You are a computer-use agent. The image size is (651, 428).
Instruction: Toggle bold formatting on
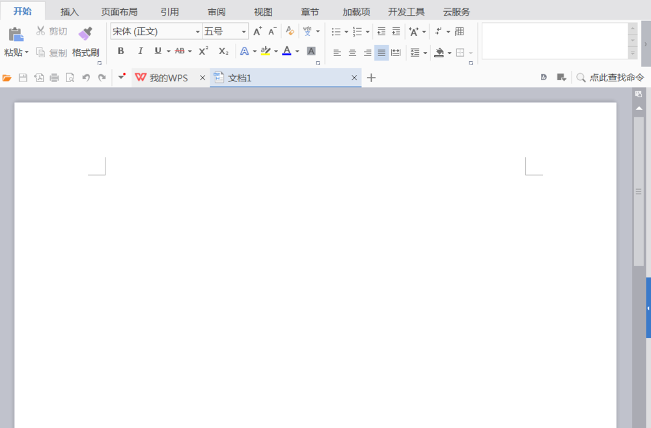tap(122, 51)
